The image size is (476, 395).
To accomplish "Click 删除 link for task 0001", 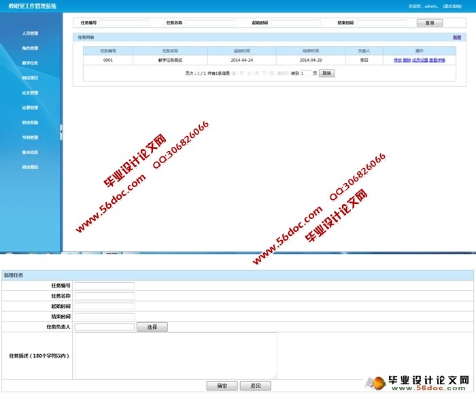I will tap(407, 61).
